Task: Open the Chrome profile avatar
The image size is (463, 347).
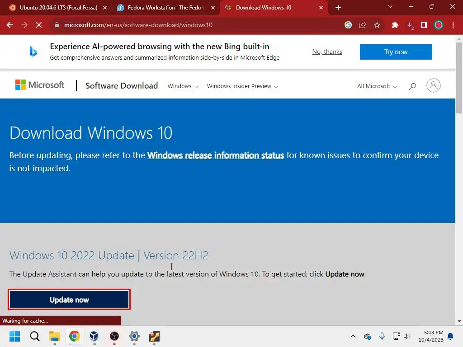Action: (439, 25)
